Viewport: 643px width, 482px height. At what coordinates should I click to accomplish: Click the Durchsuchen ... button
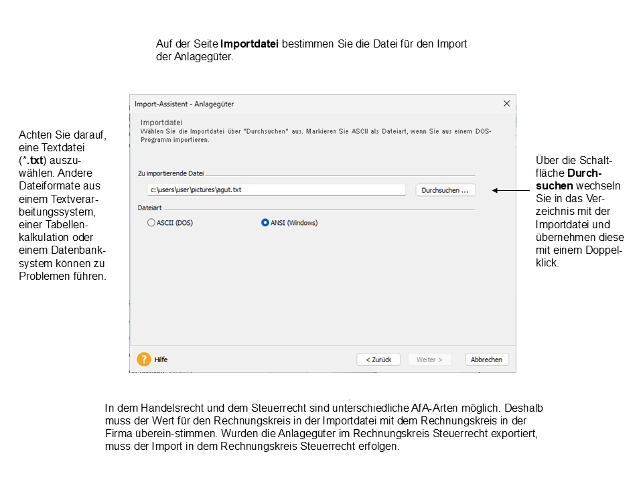click(445, 190)
